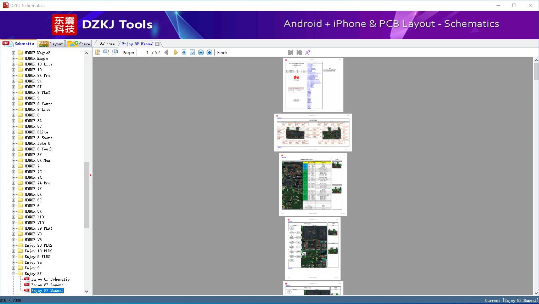This screenshot has height=304, width=539.
Task: Expand the HONOR Note 8 folder
Action: click(13, 143)
